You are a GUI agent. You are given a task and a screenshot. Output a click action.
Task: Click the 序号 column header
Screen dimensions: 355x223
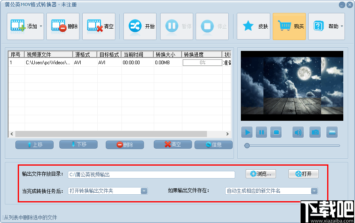click(16, 55)
